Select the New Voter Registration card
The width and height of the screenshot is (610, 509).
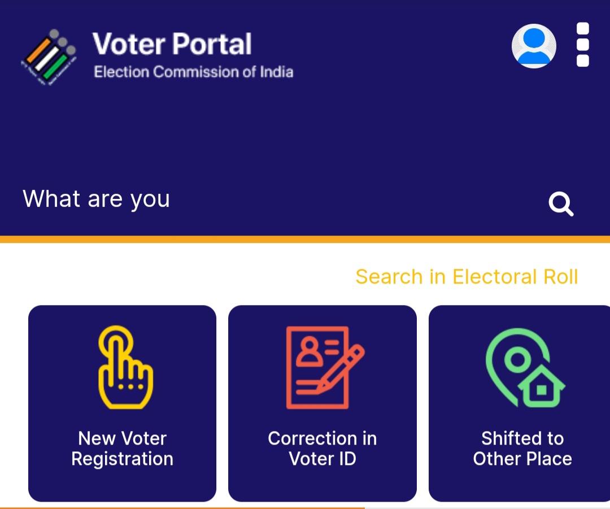pos(122,403)
